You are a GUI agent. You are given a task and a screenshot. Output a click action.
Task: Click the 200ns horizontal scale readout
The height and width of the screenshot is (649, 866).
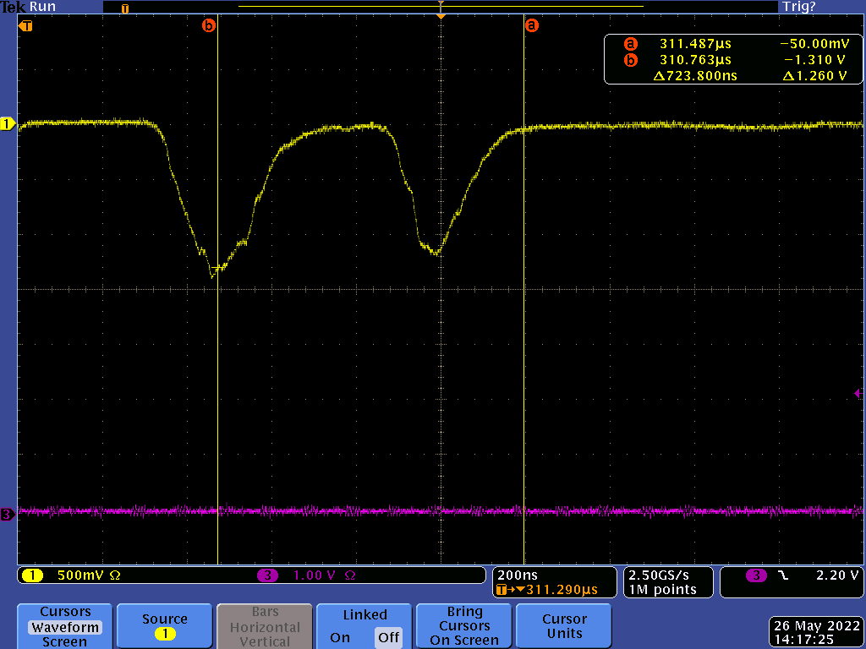517,575
